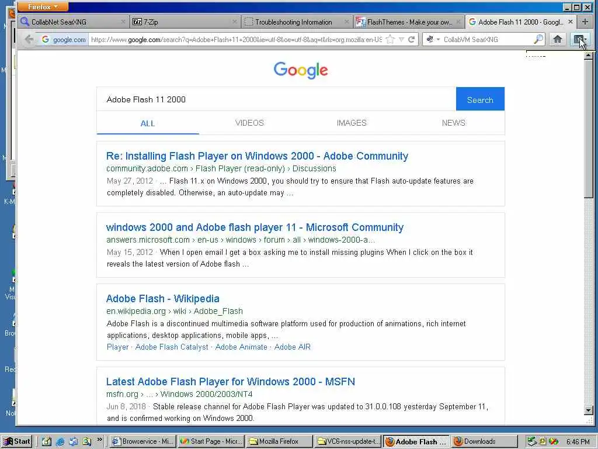
Task: Switch to VC6-nss-update taskbar folder
Action: coord(347,441)
